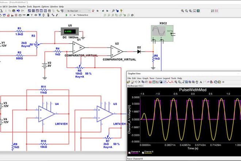Screen dimensions: 241x161
Task: Click the find magnifier icon in main toolbar
Action: (113, 11)
